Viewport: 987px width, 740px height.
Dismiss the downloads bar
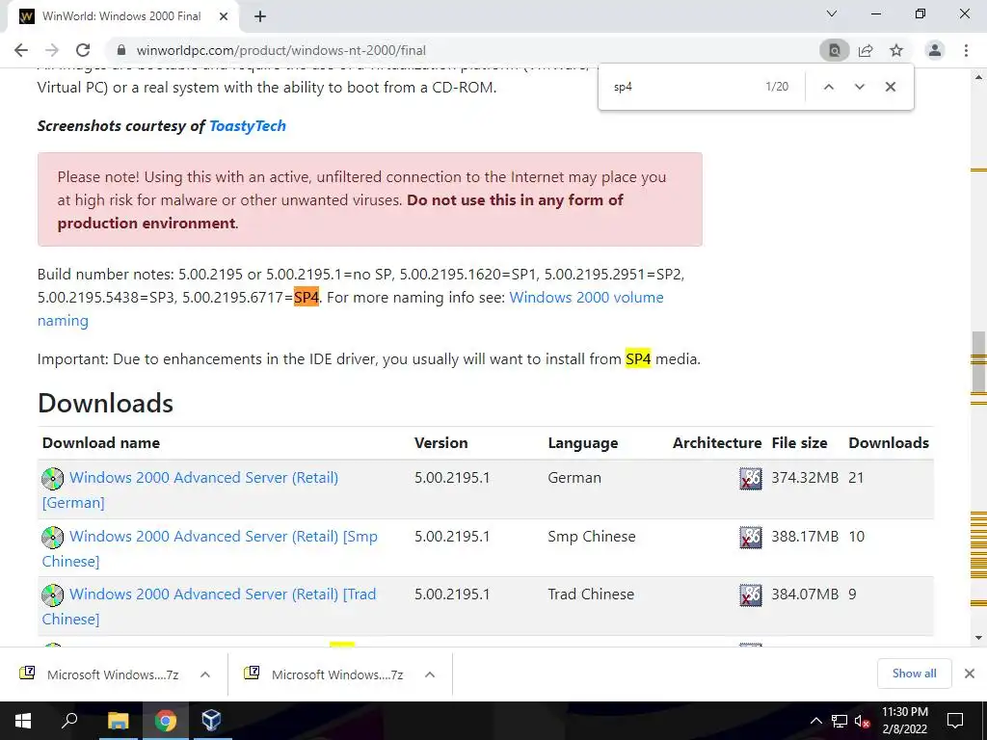coord(970,674)
